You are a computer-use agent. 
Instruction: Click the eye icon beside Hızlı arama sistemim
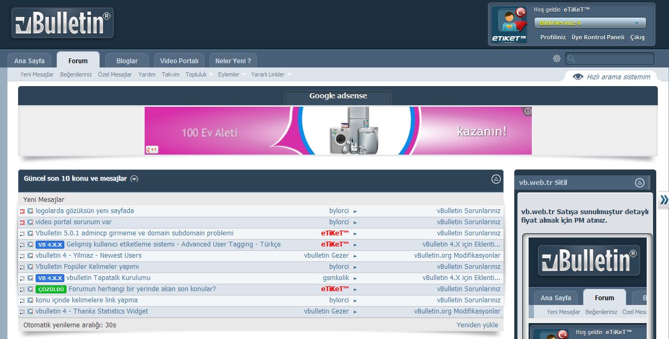(578, 77)
